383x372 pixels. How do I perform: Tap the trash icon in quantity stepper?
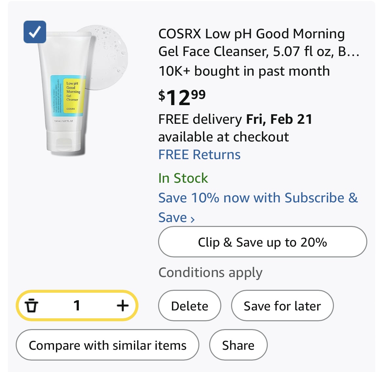point(32,306)
